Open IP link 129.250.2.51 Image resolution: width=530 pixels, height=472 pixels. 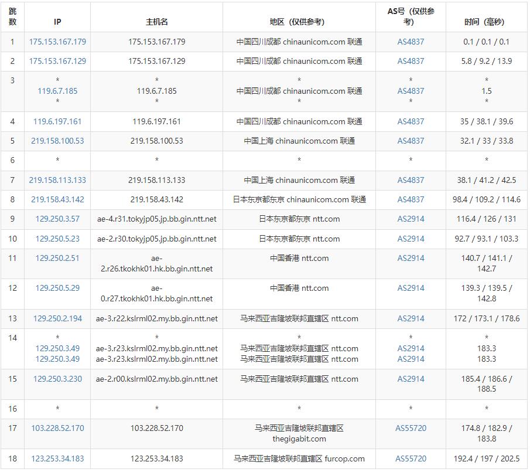click(57, 258)
